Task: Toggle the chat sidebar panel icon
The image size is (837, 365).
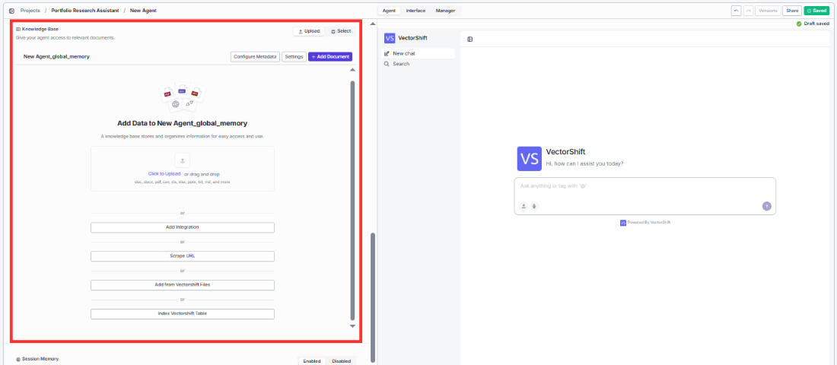Action: 470,39
